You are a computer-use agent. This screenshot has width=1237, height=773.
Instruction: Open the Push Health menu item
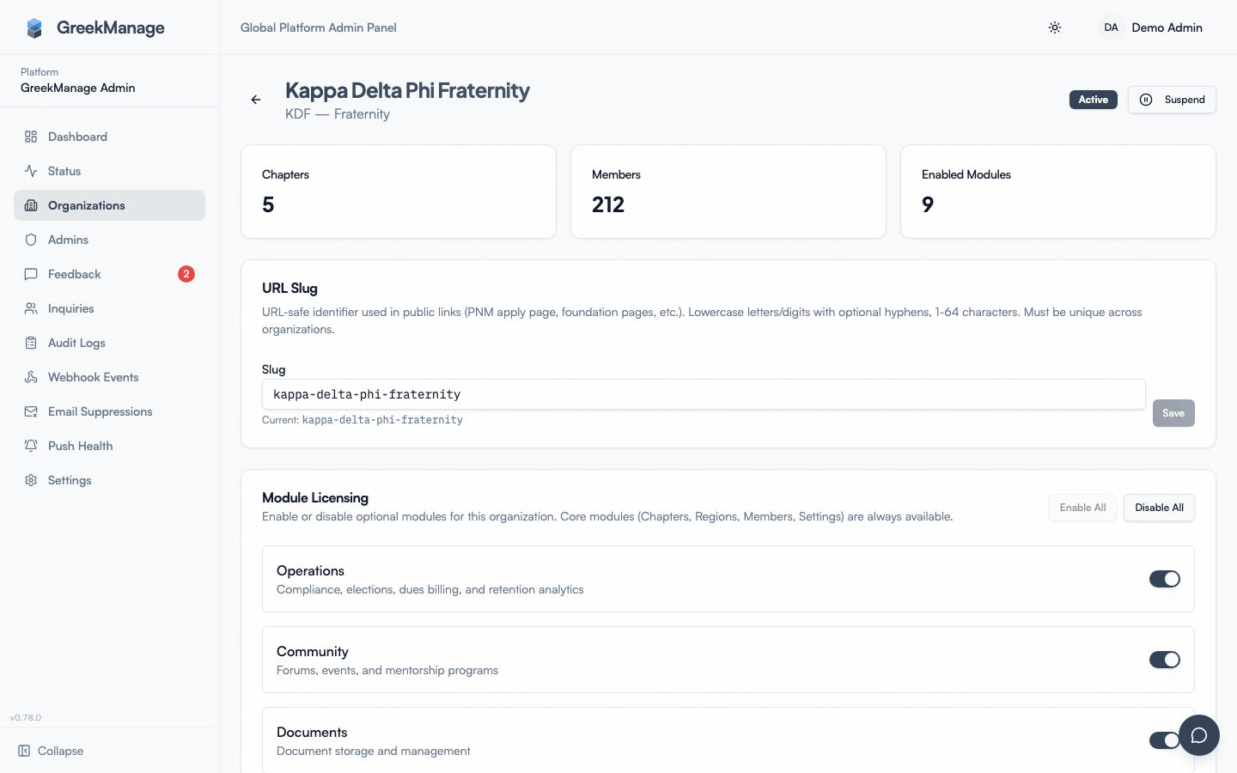[x=109, y=446]
